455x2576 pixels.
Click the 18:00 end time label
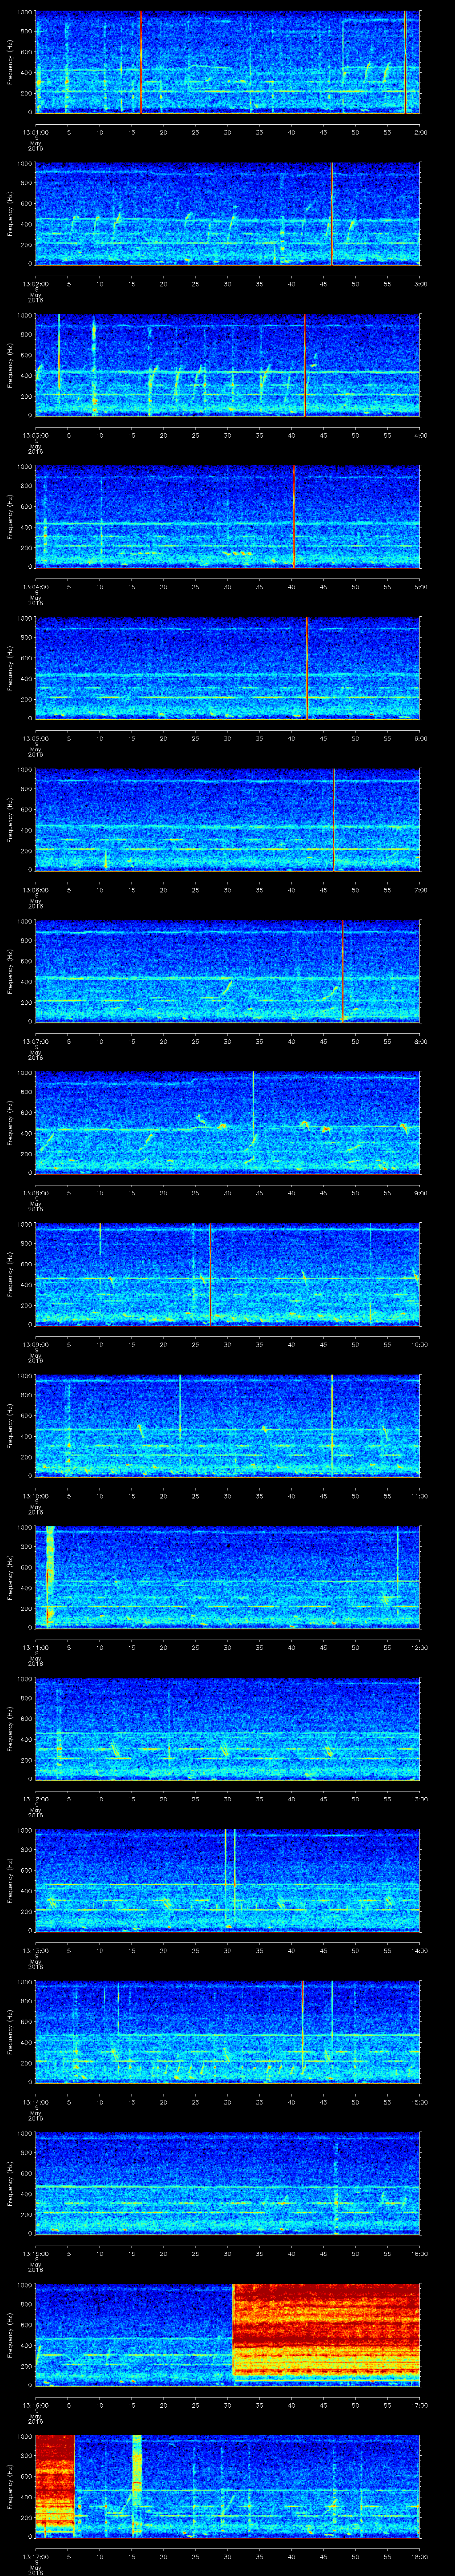pyautogui.click(x=420, y=2556)
